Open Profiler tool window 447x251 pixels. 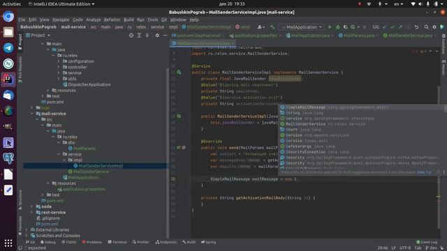[141, 242]
